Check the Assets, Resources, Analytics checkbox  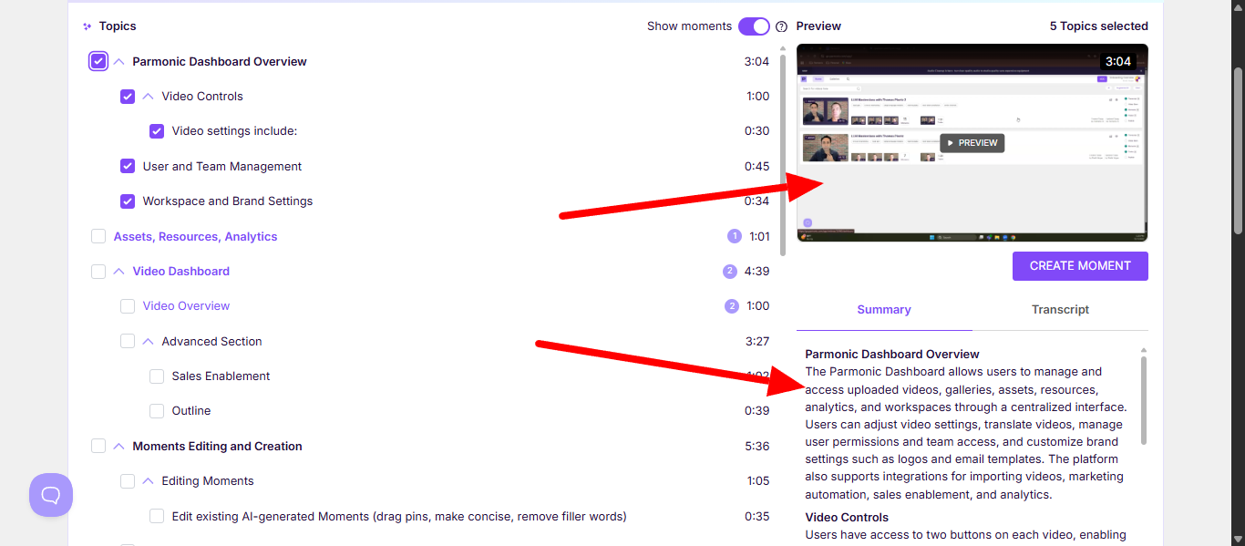point(98,236)
